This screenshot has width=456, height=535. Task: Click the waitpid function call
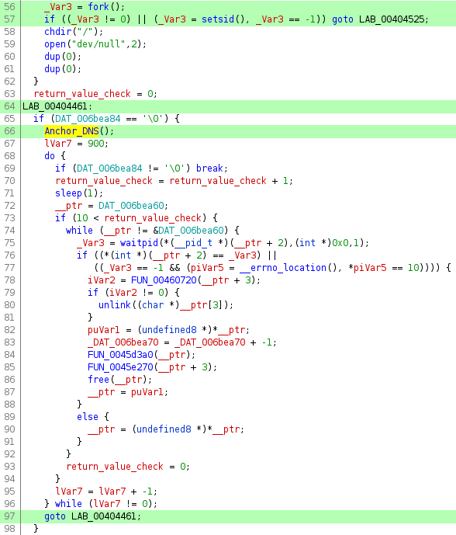(x=139, y=242)
